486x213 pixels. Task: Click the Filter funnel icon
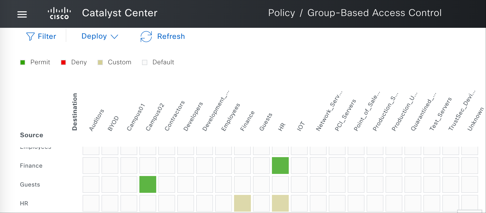point(30,36)
